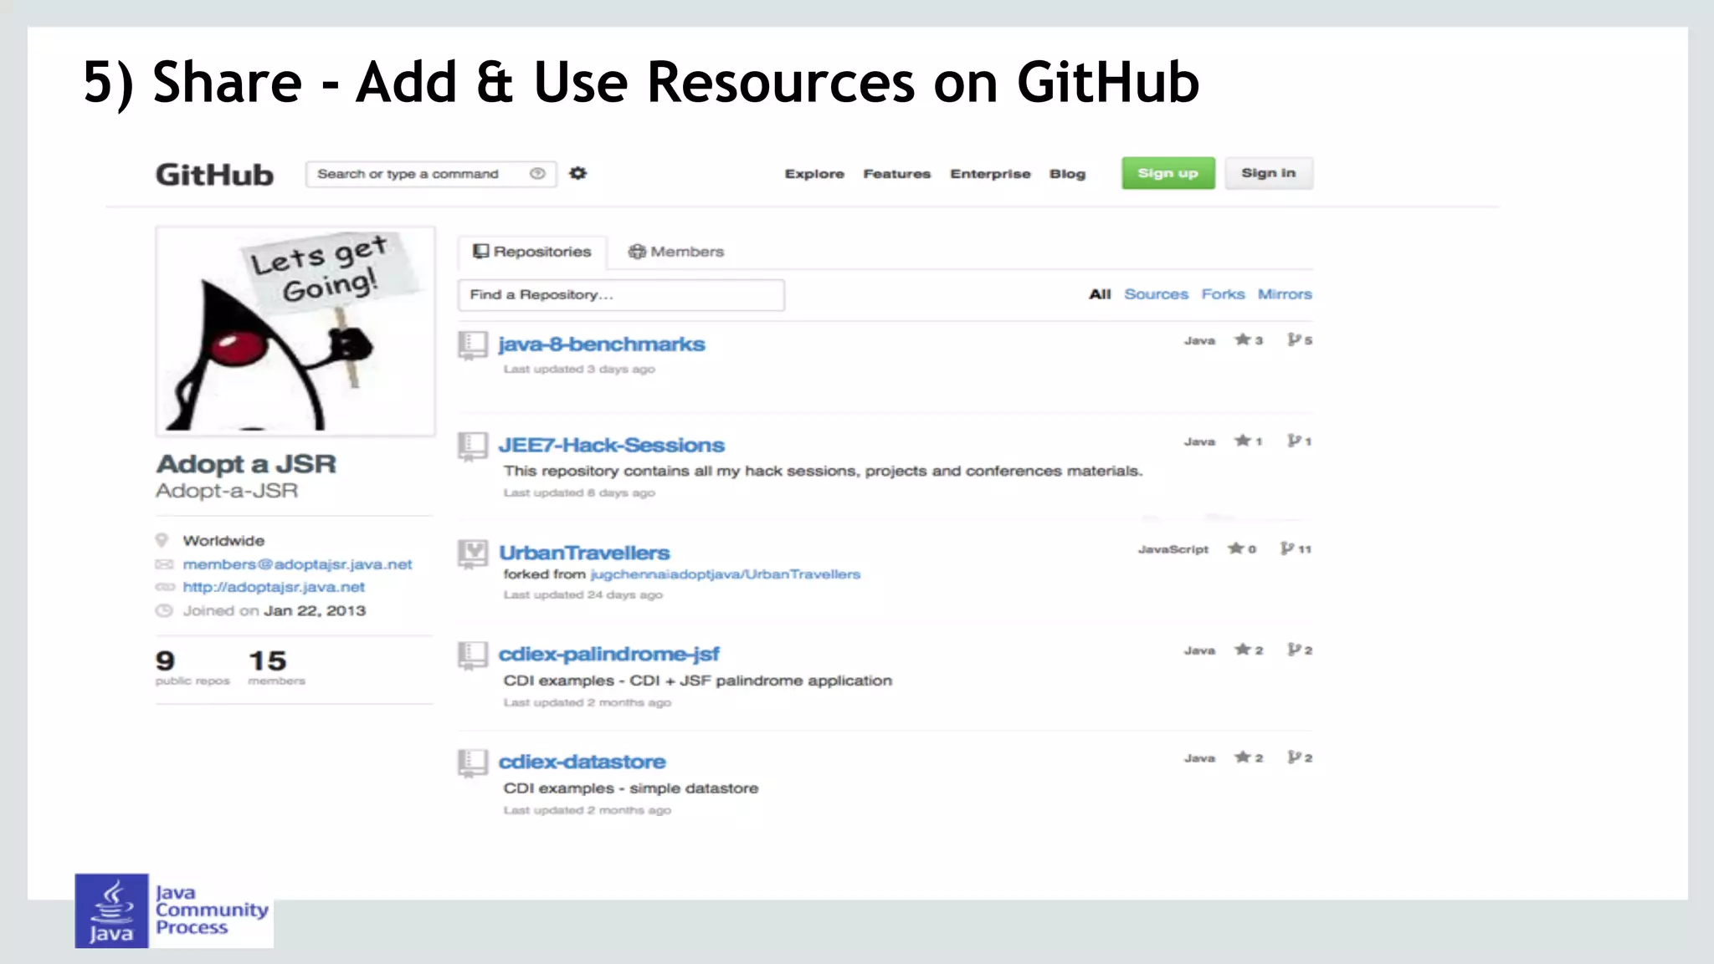This screenshot has height=964, width=1714.
Task: Click the Search or type a command field
Action: pos(431,174)
